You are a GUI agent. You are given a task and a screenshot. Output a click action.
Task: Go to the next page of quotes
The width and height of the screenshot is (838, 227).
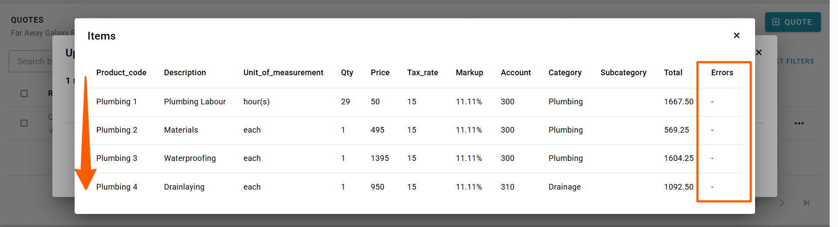pyautogui.click(x=782, y=203)
